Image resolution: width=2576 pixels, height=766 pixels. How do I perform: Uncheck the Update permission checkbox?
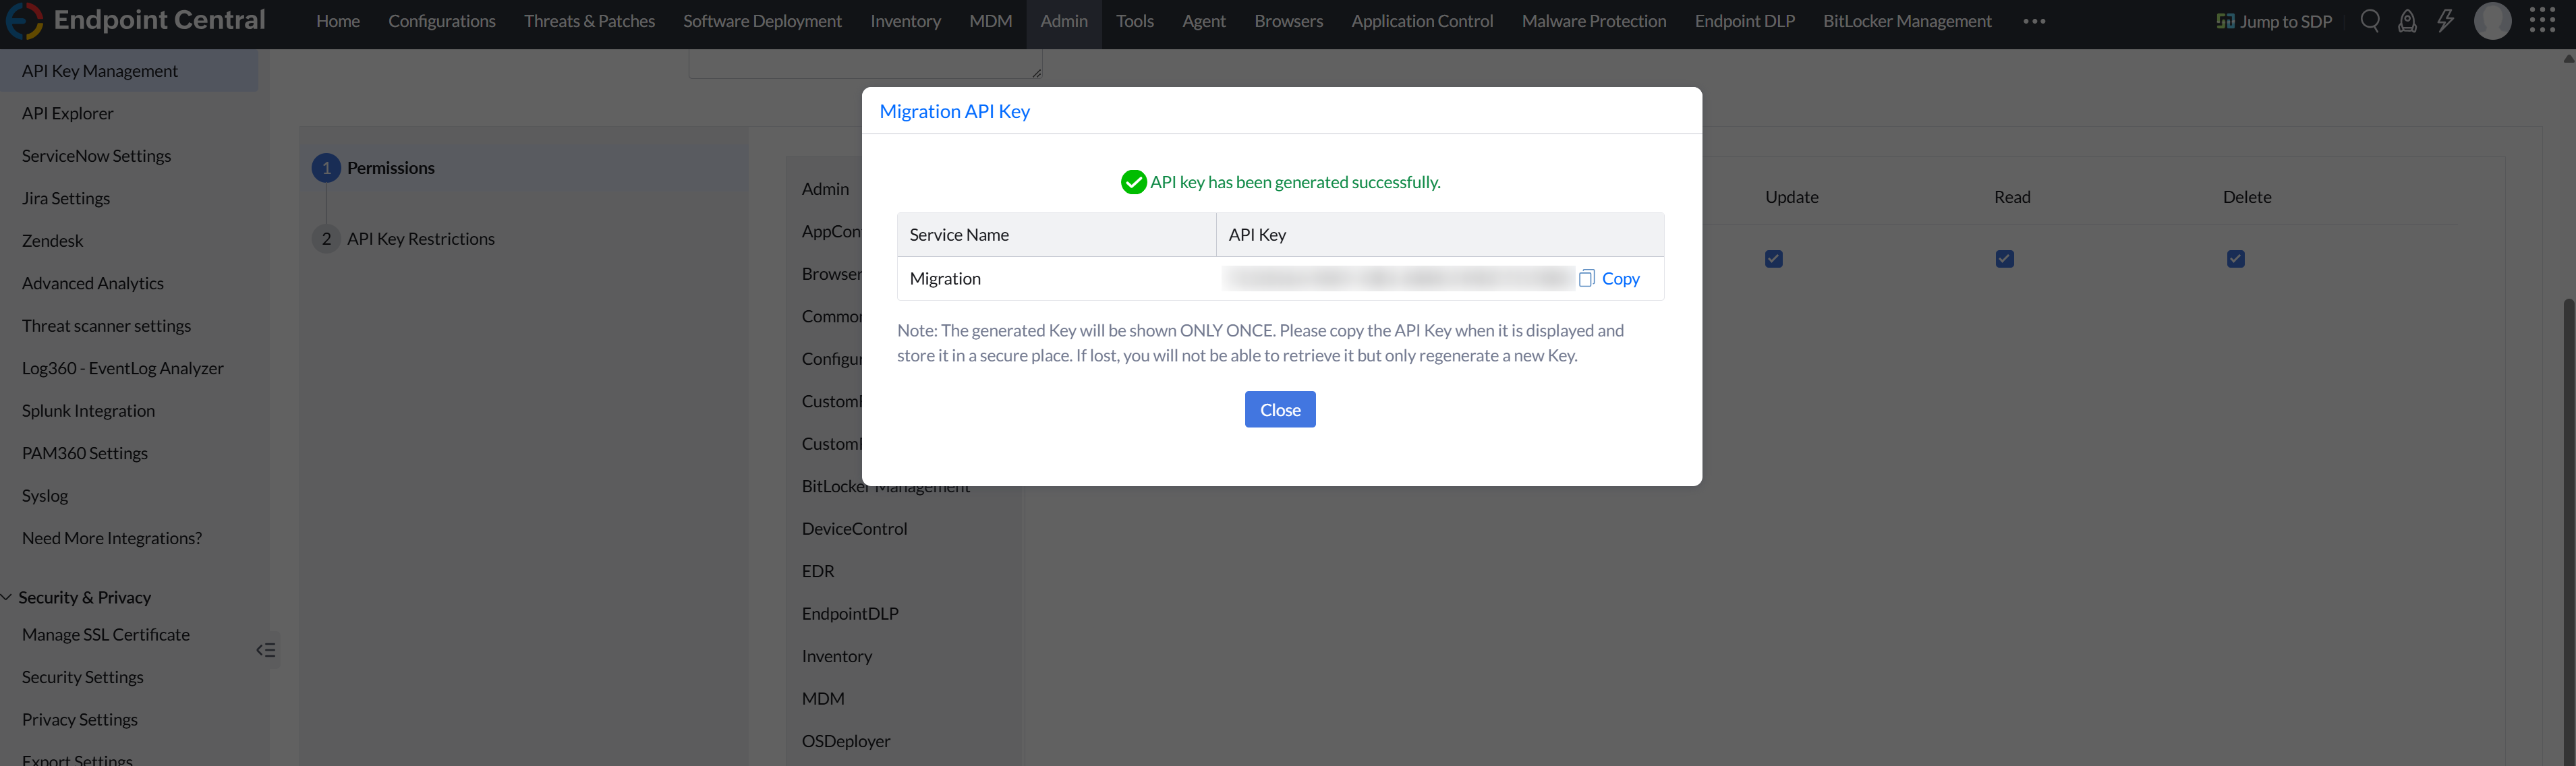tap(1774, 259)
